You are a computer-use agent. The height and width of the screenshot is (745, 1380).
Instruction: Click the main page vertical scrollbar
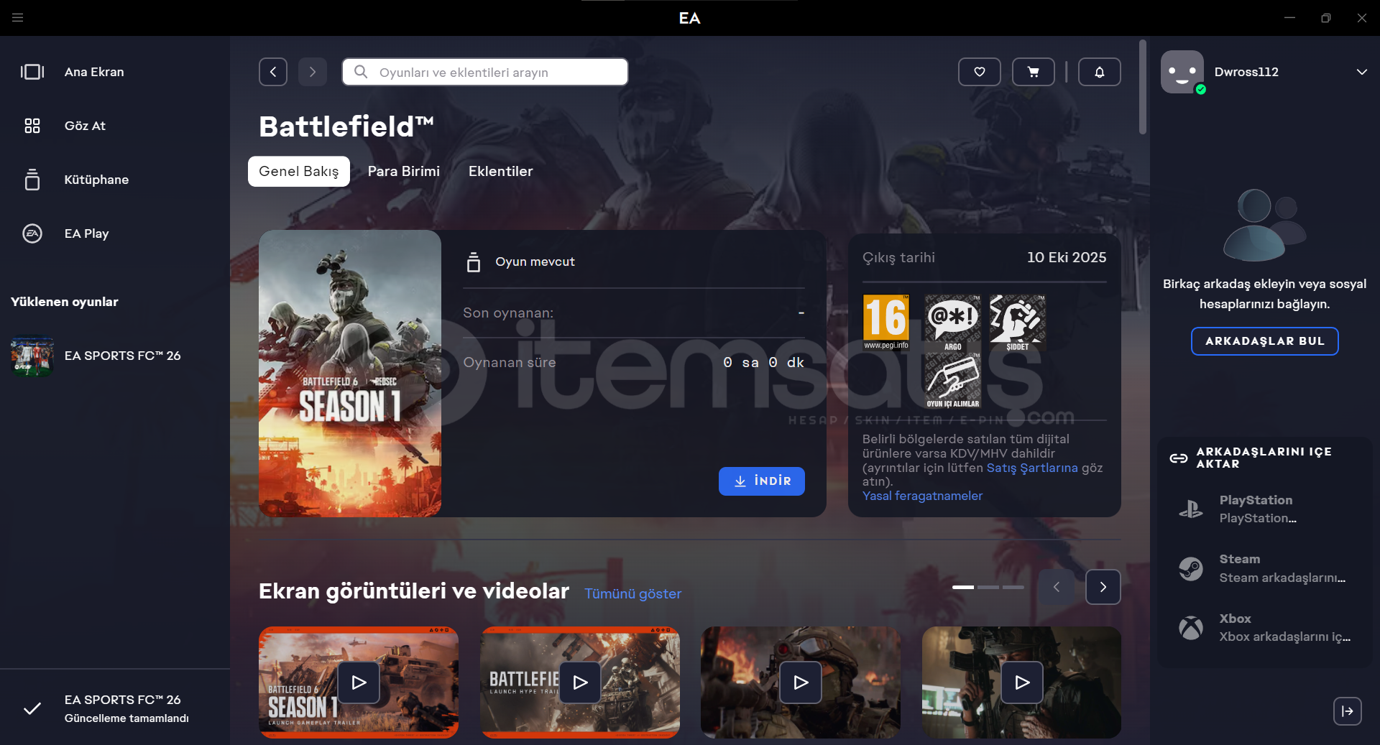pos(1143,86)
